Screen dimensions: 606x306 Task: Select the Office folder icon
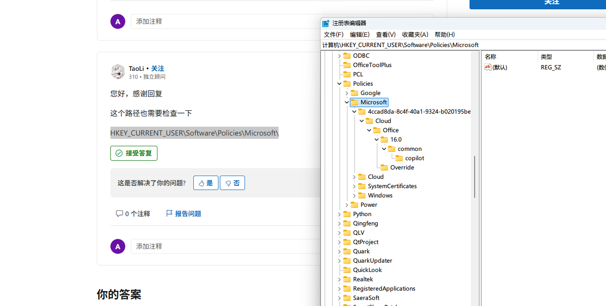click(x=377, y=130)
